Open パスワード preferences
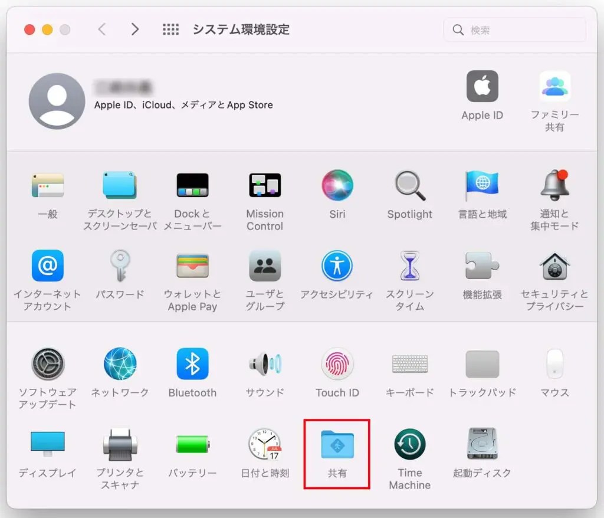 tap(120, 265)
